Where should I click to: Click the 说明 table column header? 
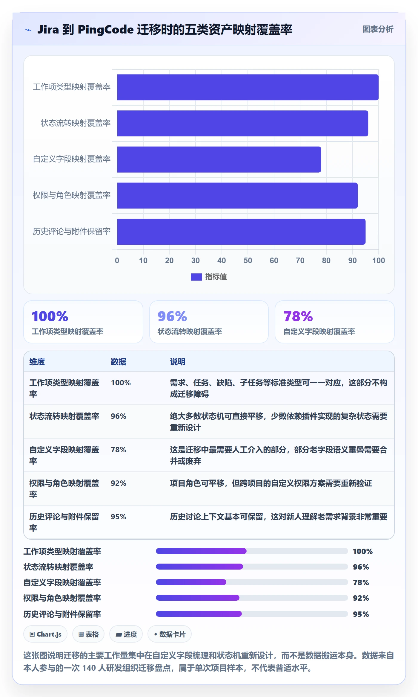[x=178, y=362]
